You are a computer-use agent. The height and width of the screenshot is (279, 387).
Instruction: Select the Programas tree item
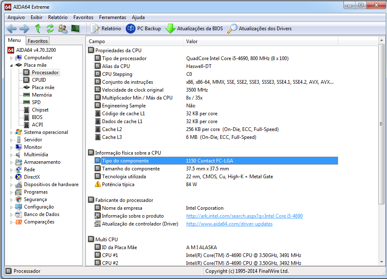(36, 192)
